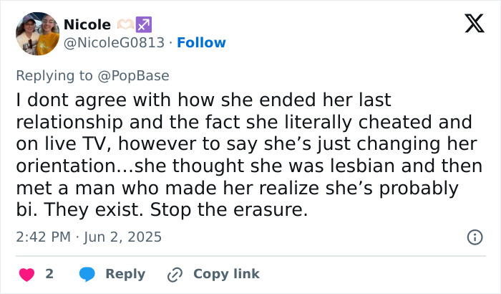The height and width of the screenshot is (294, 501).
Task: Open the info circle icon
Action: (474, 237)
